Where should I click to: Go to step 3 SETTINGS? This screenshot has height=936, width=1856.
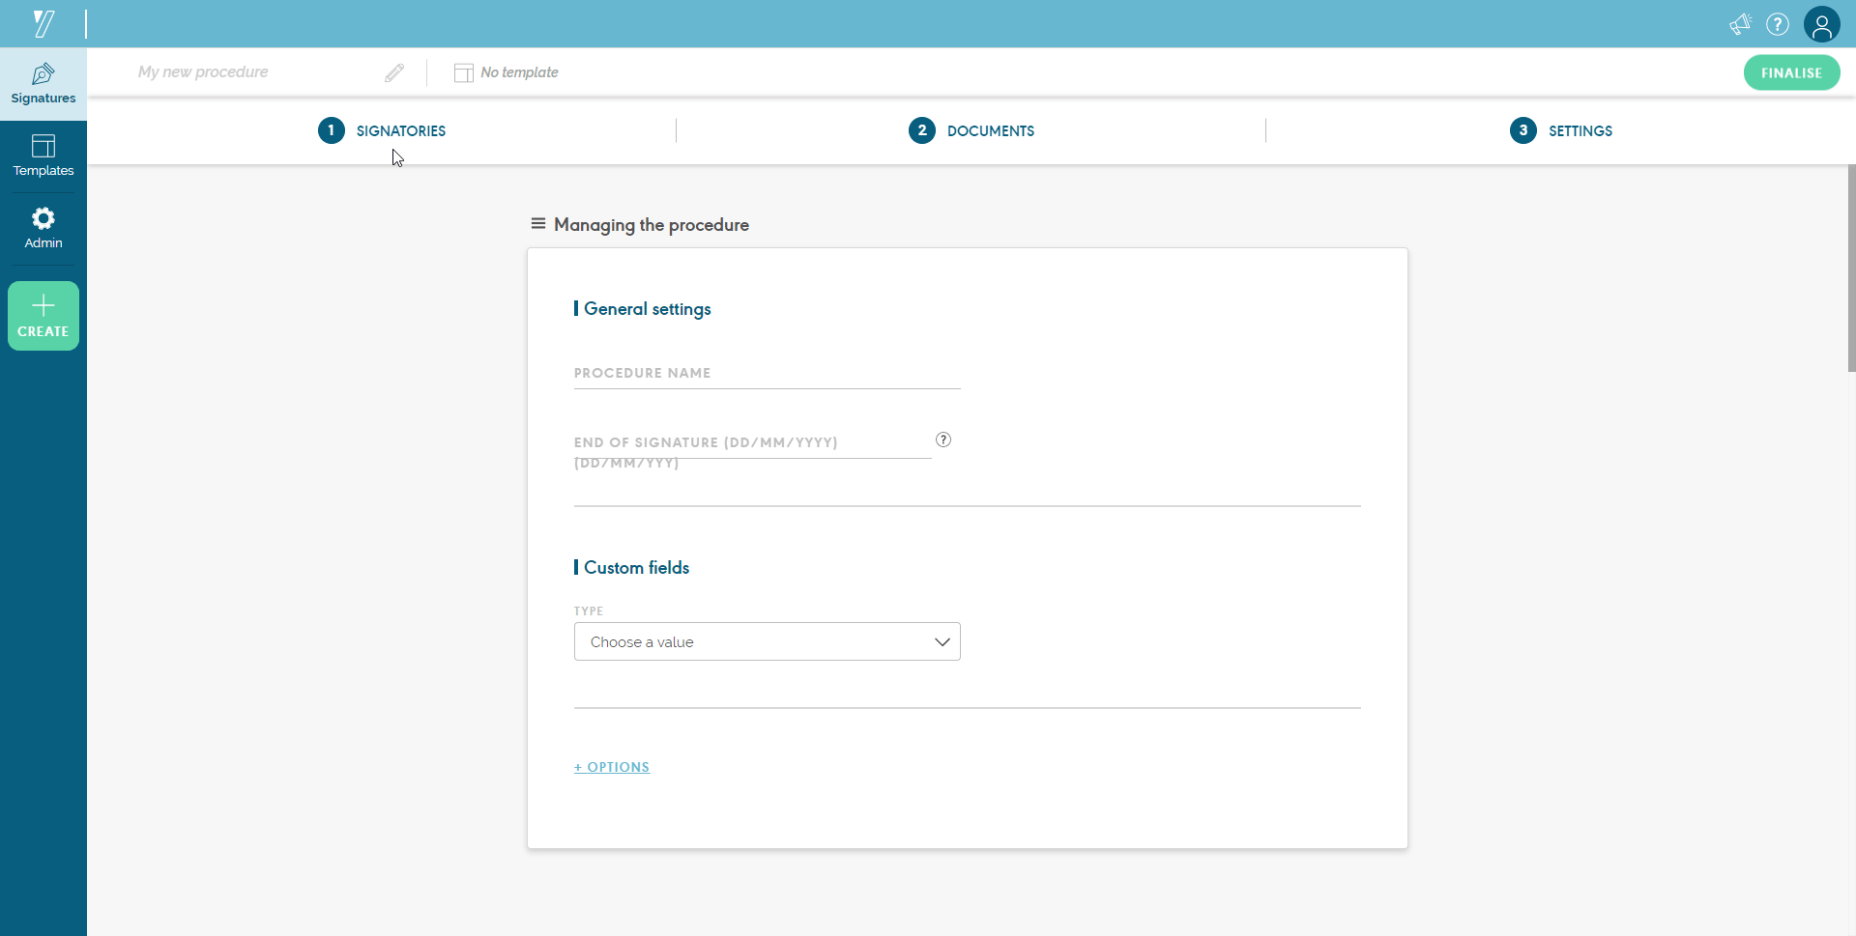pos(1561,130)
